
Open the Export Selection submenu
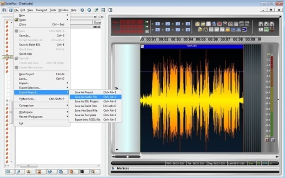42,88
